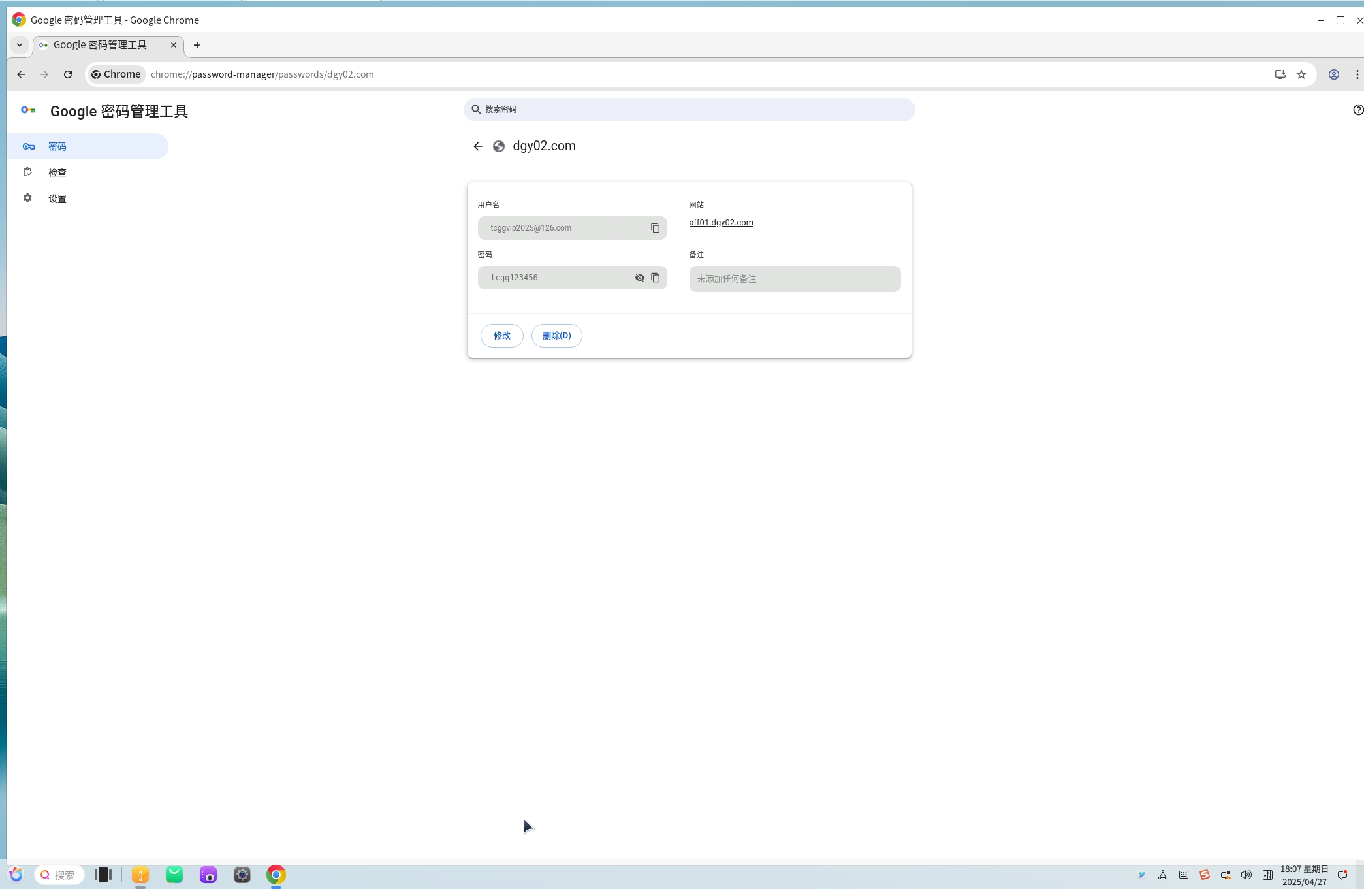Go back with arrow beside dgy02.com
This screenshot has width=1364, height=889.
tap(478, 146)
